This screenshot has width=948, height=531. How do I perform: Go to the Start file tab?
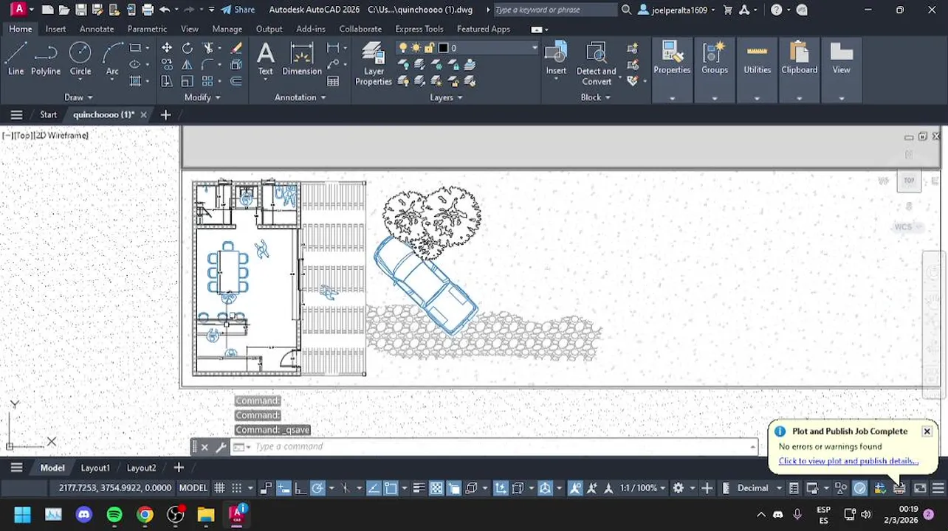[x=48, y=114]
